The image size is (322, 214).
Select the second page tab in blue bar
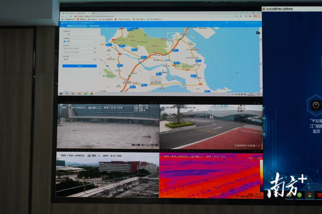pos(93,25)
